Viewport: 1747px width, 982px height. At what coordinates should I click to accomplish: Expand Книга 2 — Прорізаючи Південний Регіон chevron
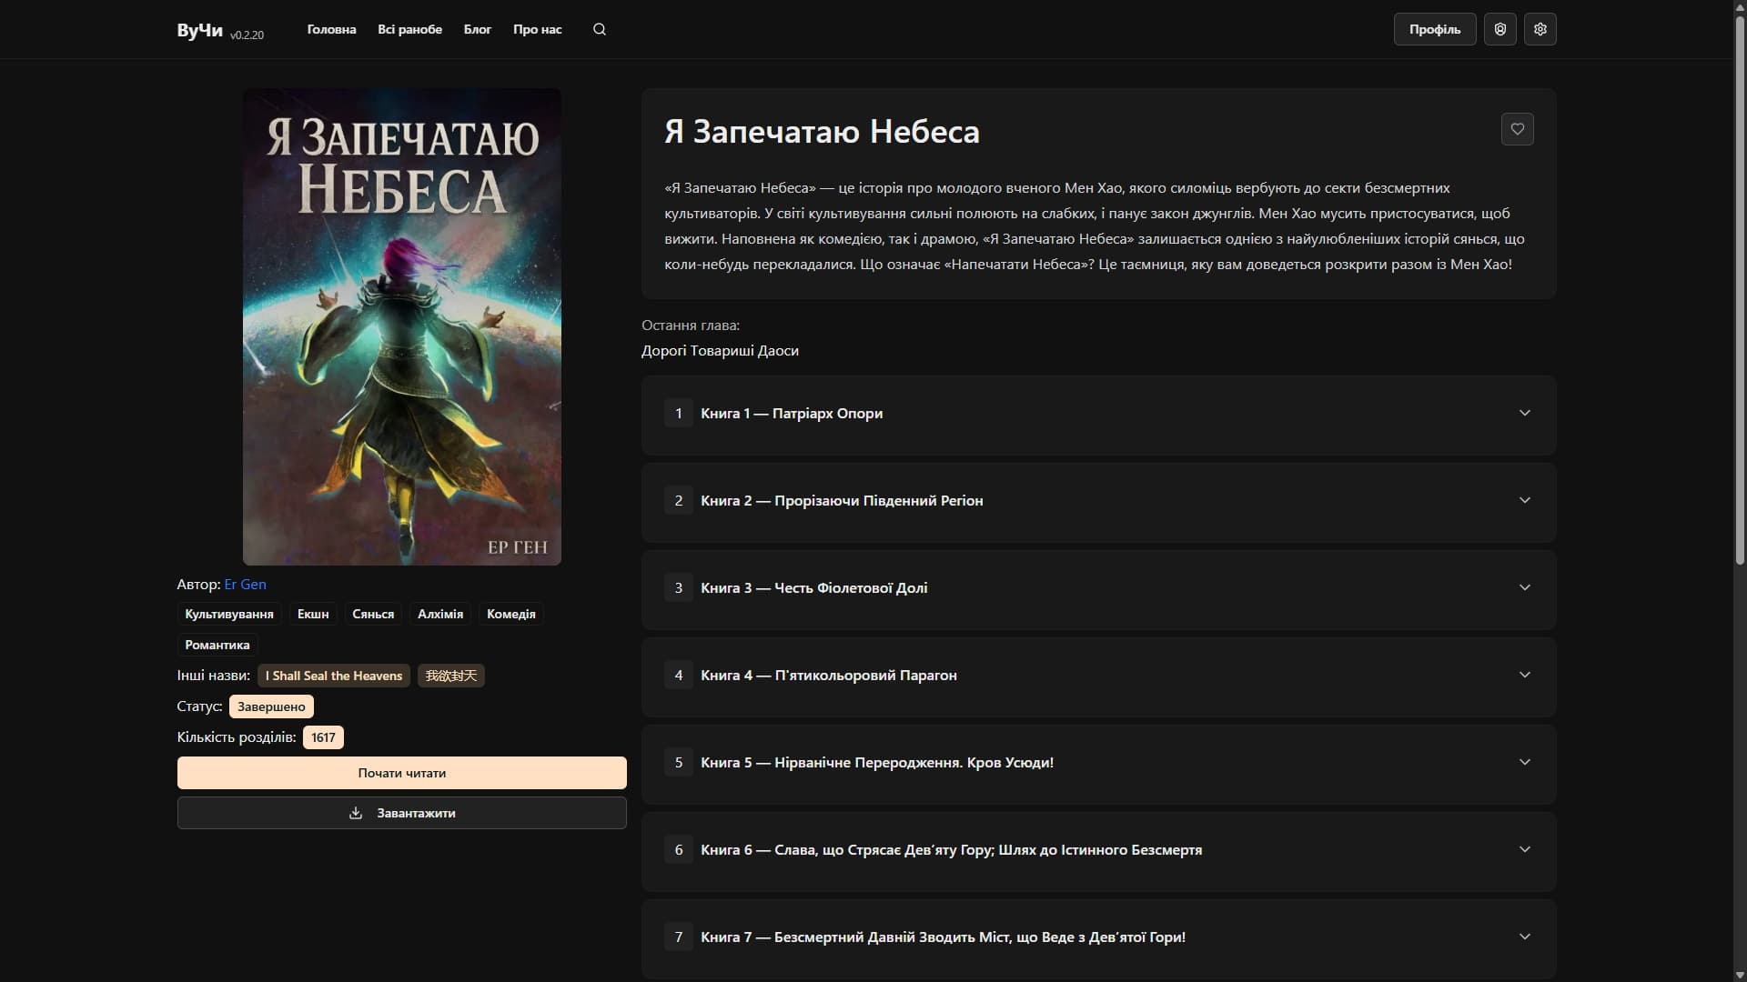[1525, 500]
